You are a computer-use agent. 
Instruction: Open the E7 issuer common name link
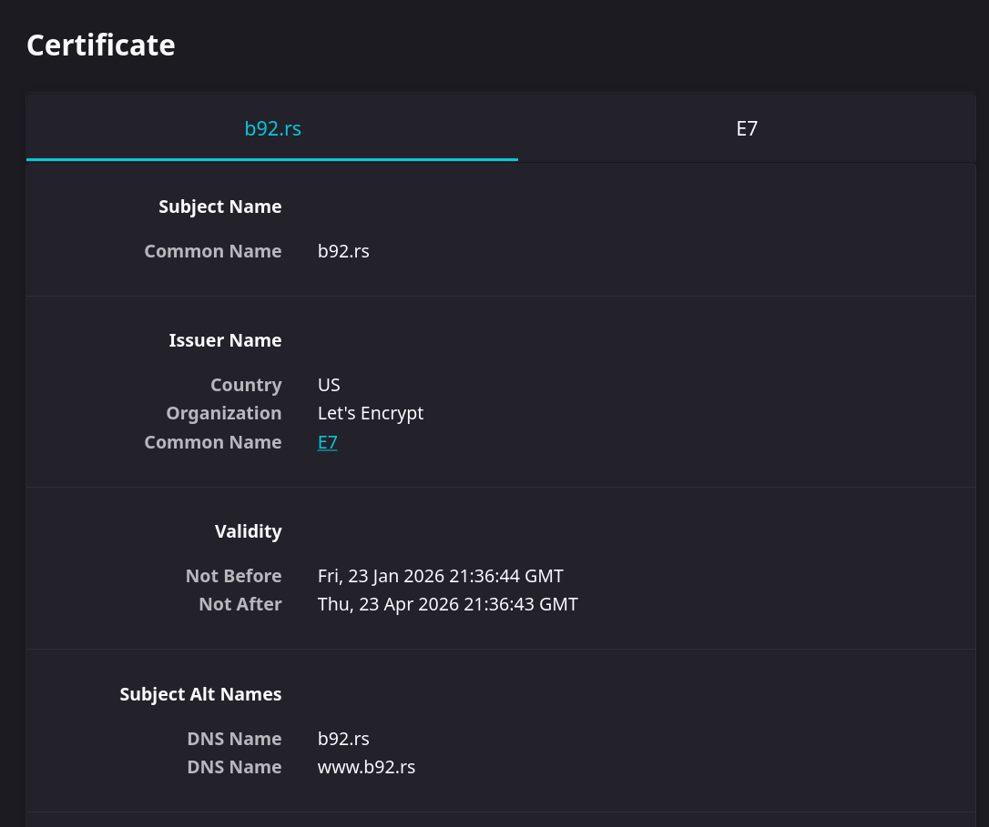pos(327,442)
